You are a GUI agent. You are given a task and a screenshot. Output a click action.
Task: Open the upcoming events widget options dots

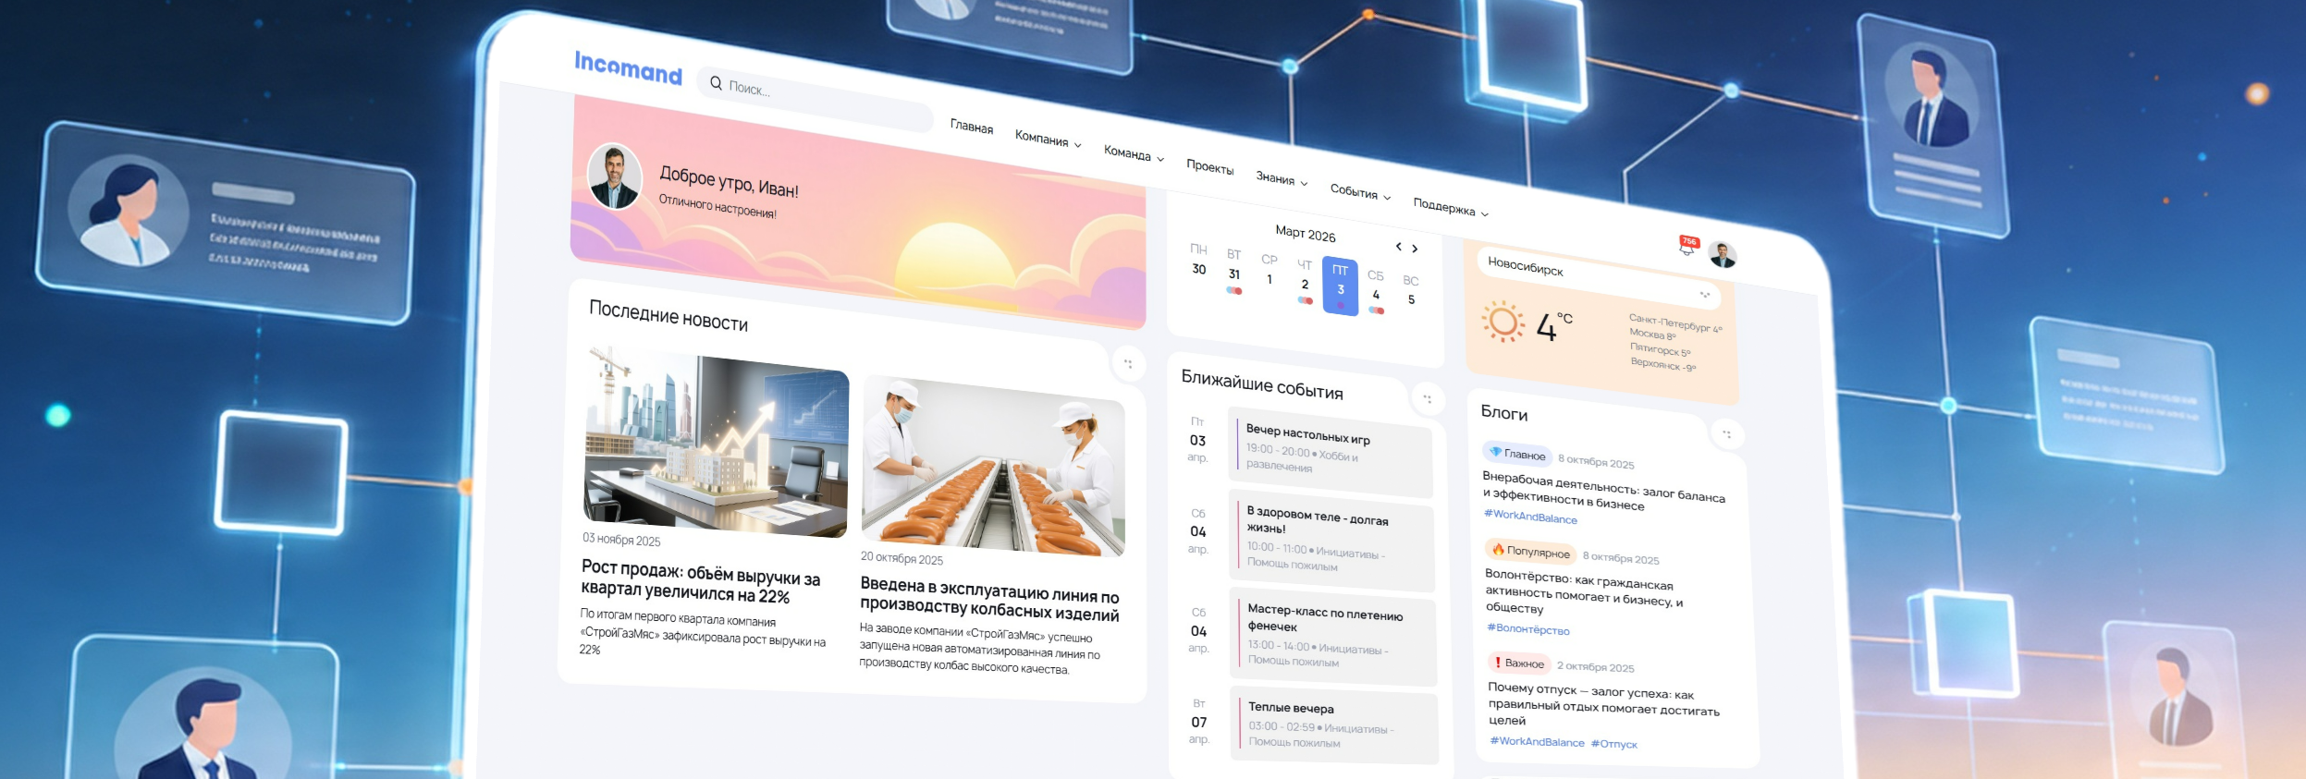click(1428, 399)
